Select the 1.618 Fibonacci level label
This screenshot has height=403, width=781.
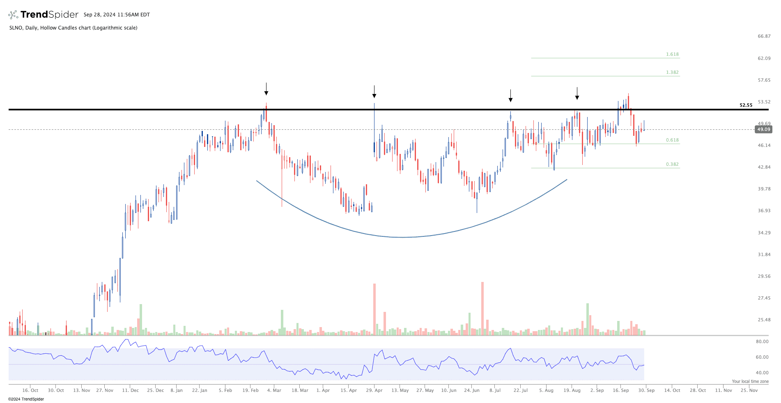pos(672,54)
